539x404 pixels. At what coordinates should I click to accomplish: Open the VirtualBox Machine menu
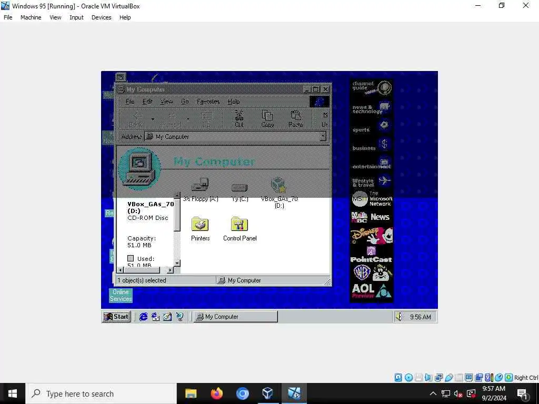pos(31,17)
